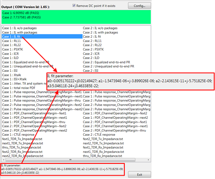Screen dimensions: 215x179
Task: Choose Case 2 : ILD in the list
Action: click(91, 58)
